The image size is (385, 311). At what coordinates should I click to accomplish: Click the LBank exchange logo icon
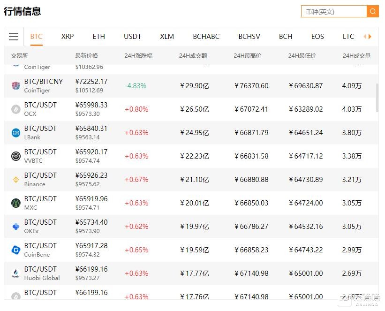(16, 133)
